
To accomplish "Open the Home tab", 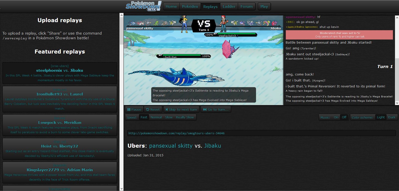I will (x=171, y=6).
